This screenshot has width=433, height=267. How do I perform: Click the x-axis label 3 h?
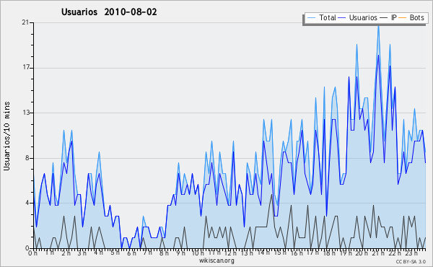82,253
